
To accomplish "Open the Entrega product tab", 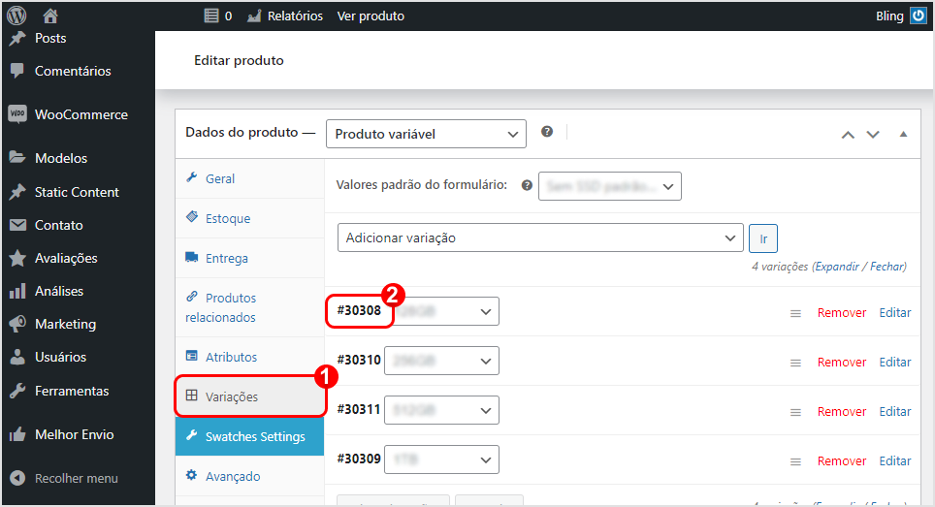I will 250,258.
